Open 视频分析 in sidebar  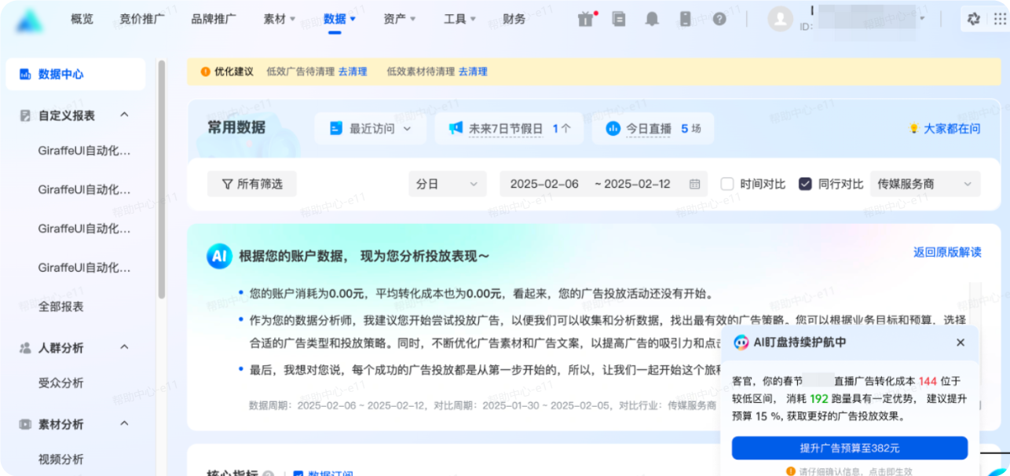pos(60,459)
